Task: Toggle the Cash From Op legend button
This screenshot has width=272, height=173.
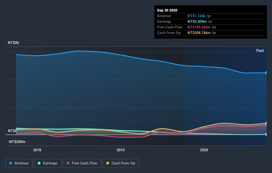Action: (x=121, y=163)
